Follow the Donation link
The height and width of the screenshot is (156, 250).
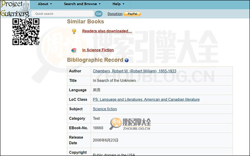pyautogui.click(x=115, y=14)
